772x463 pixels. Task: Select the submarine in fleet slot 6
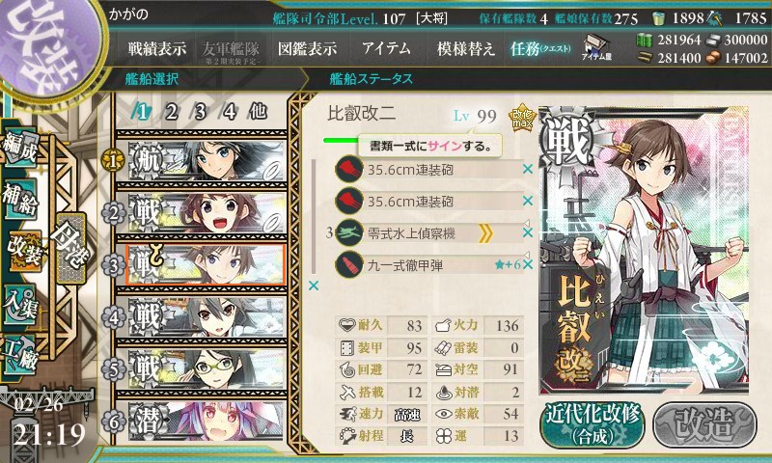click(206, 422)
